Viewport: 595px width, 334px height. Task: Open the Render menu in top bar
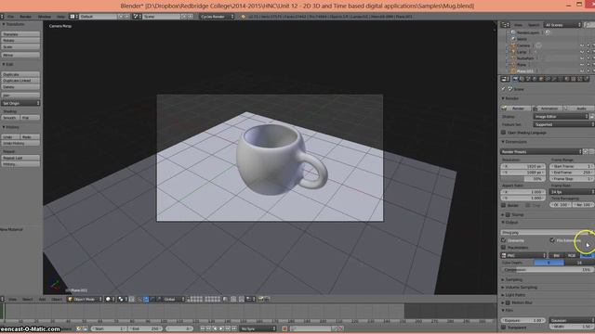click(x=26, y=17)
